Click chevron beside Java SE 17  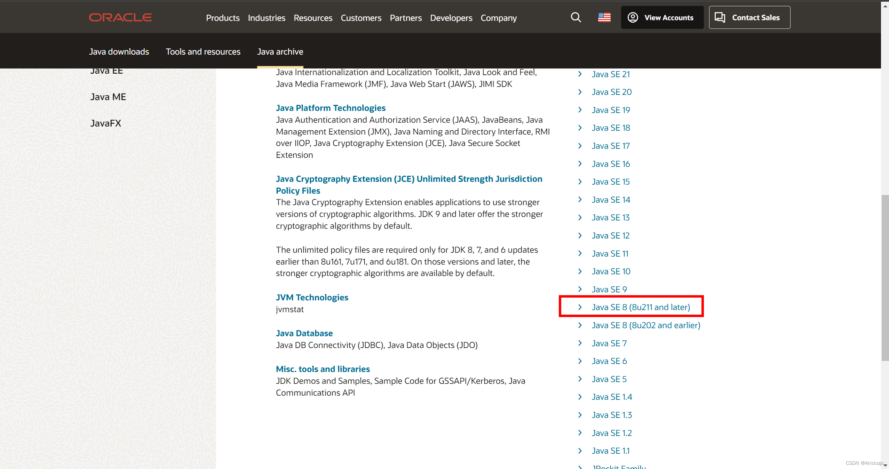click(x=580, y=146)
